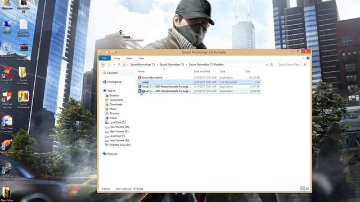Select the Nero Express desktop shortcut

[6, 148]
